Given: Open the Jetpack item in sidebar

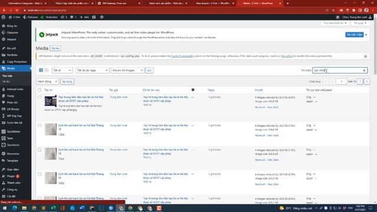Looking at the screenshot, I should [11, 39].
